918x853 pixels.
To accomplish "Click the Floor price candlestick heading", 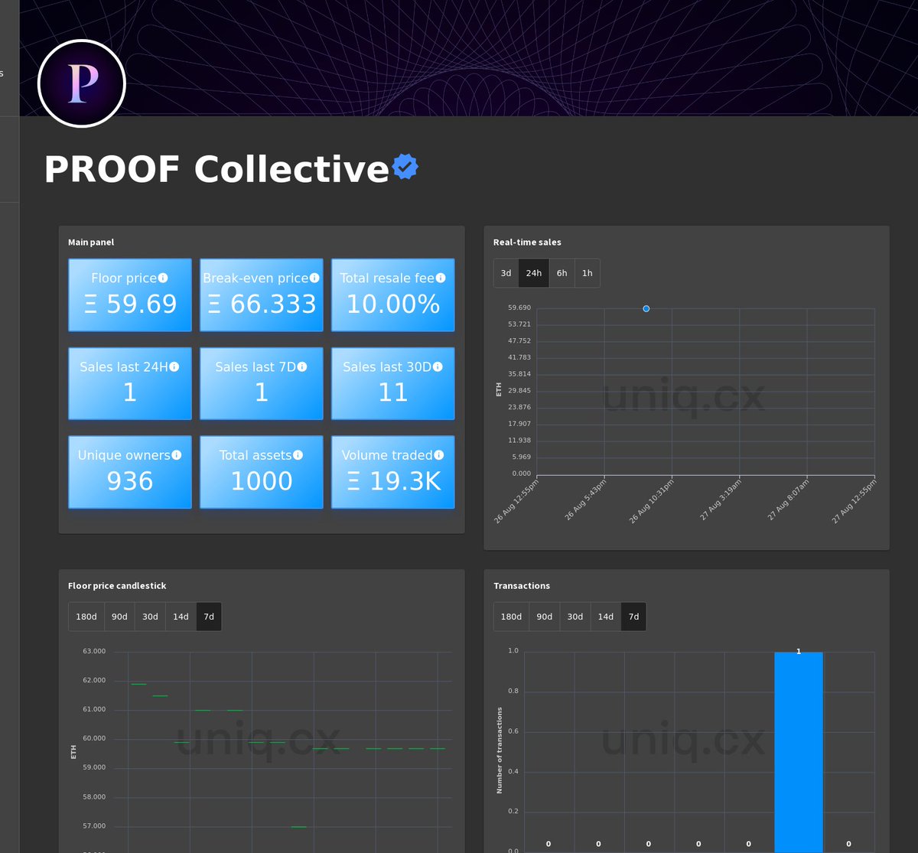I will pos(117,586).
